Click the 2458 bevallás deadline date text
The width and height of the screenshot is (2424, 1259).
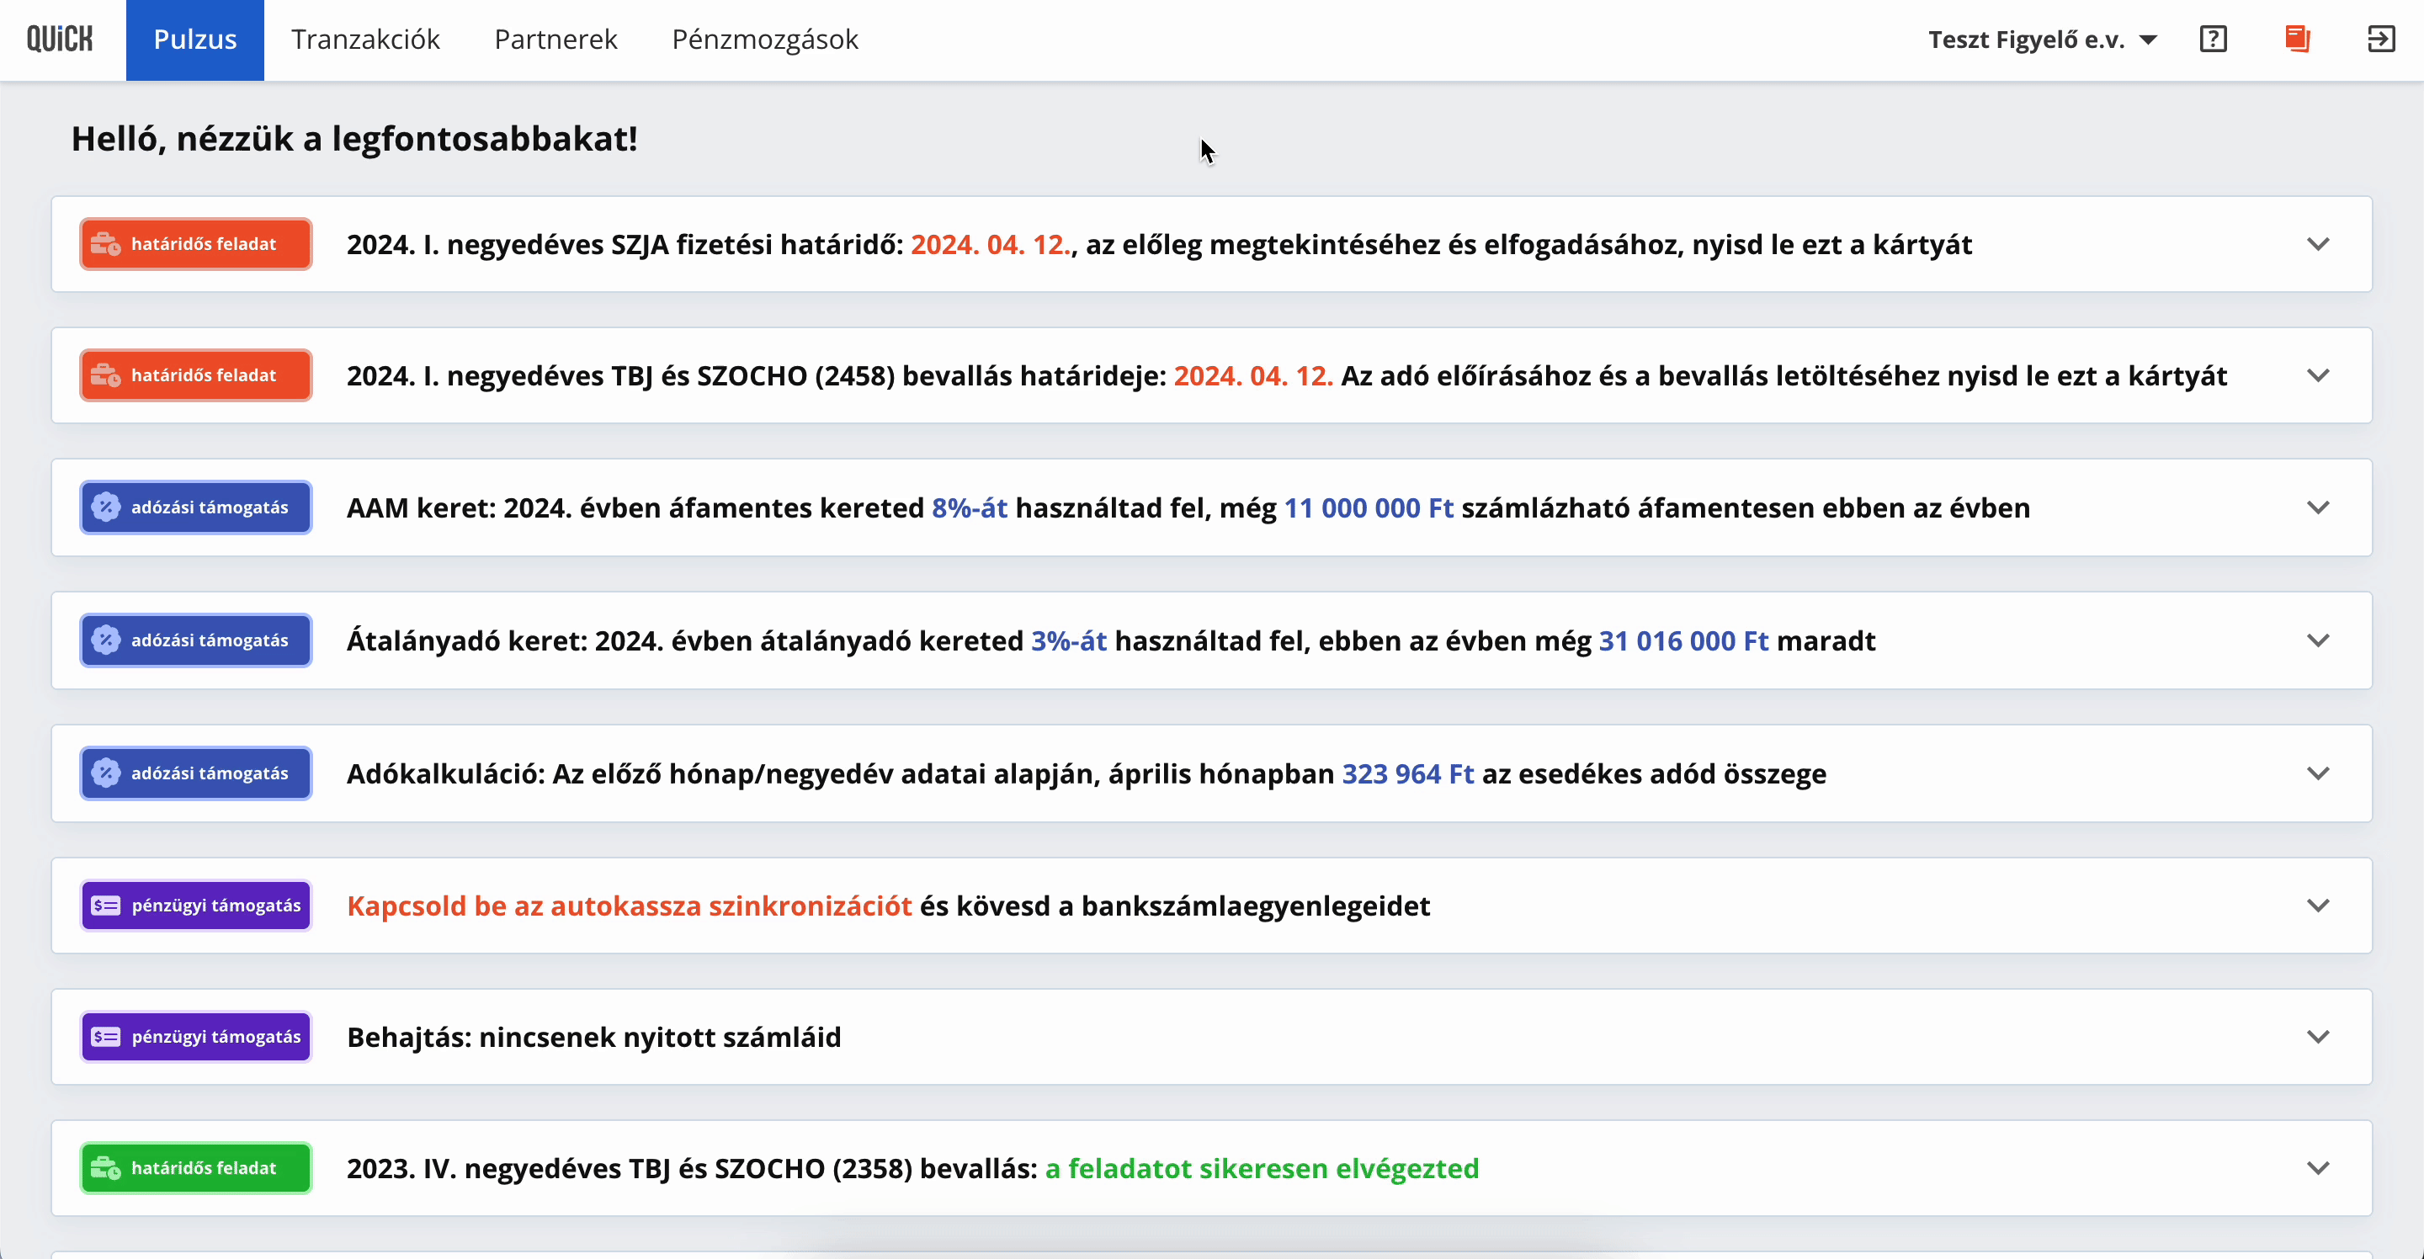pos(1253,375)
